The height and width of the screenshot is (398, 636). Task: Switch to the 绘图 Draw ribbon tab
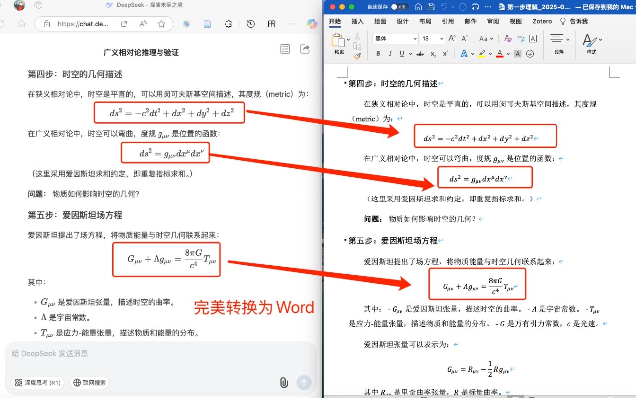[x=380, y=21]
